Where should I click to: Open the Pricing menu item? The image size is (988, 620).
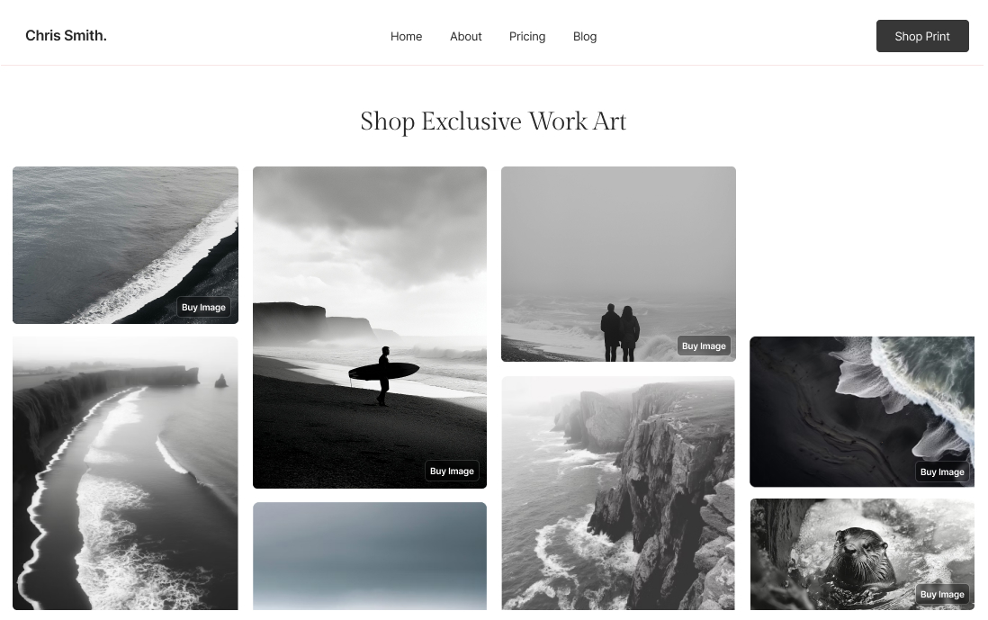pyautogui.click(x=526, y=37)
